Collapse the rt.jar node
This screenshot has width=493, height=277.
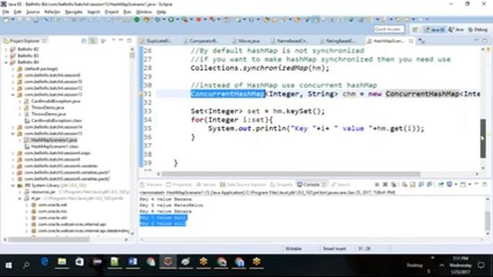[x=19, y=199]
